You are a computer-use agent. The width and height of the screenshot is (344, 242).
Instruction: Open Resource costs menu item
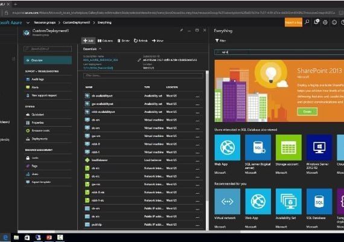click(x=48, y=130)
